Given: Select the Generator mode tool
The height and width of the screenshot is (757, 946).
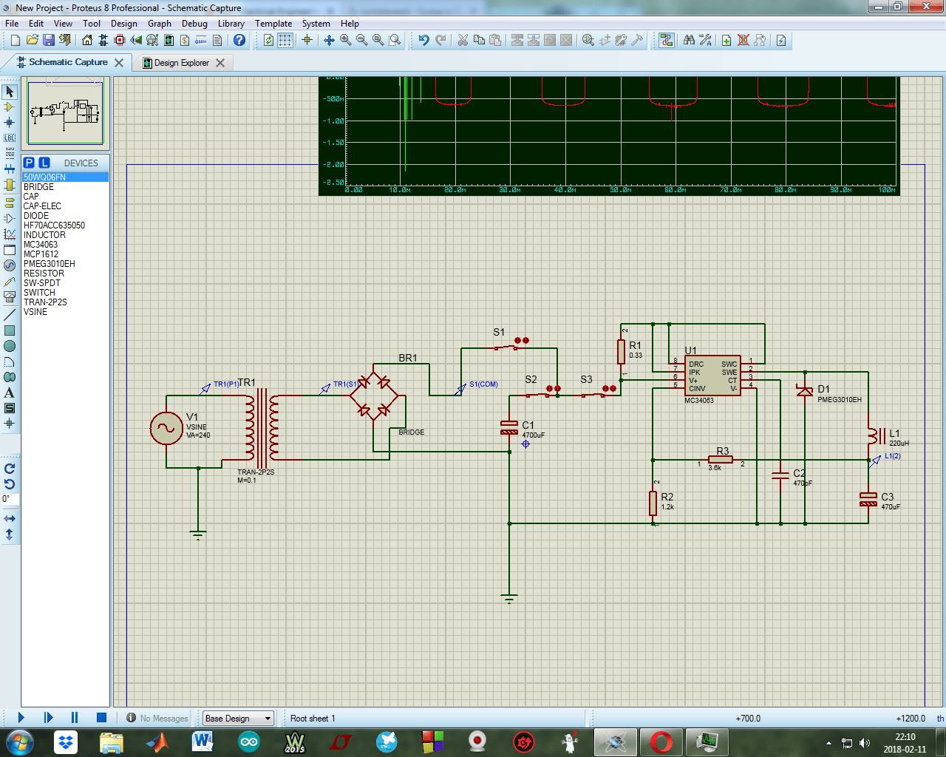Looking at the screenshot, I should coord(10,265).
